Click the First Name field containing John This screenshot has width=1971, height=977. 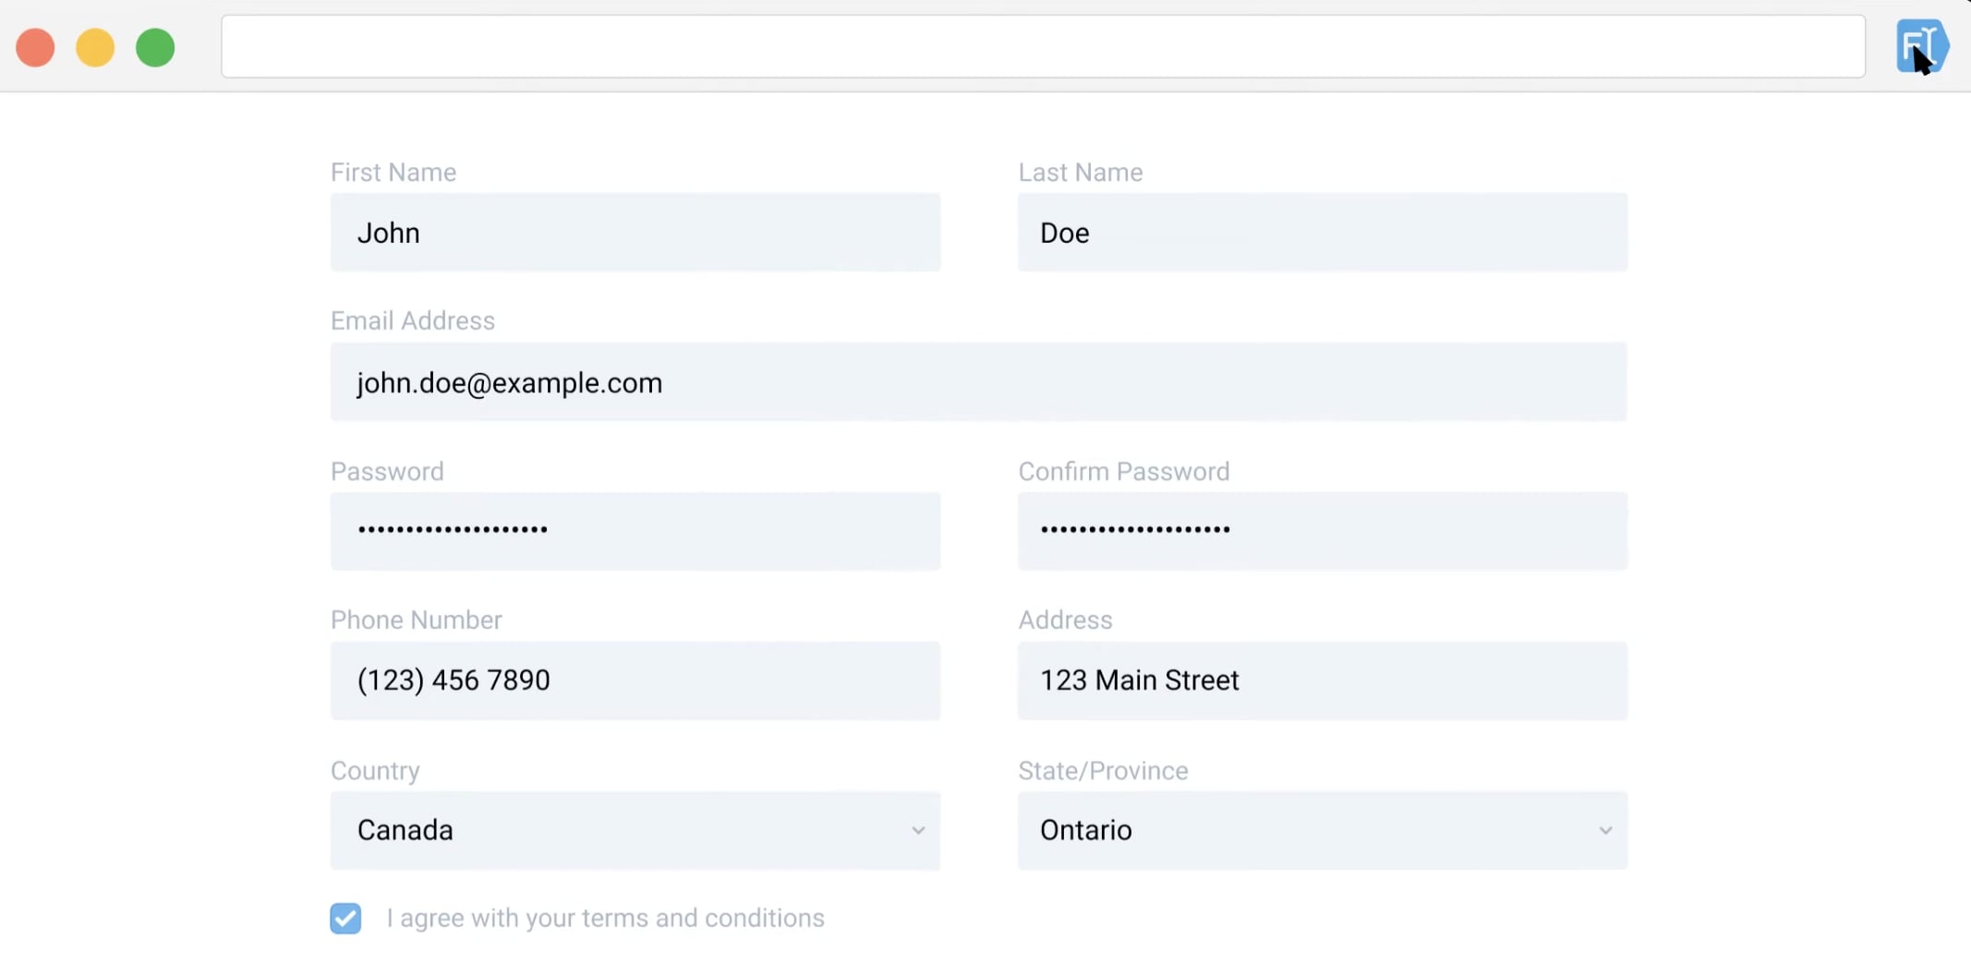tap(635, 233)
